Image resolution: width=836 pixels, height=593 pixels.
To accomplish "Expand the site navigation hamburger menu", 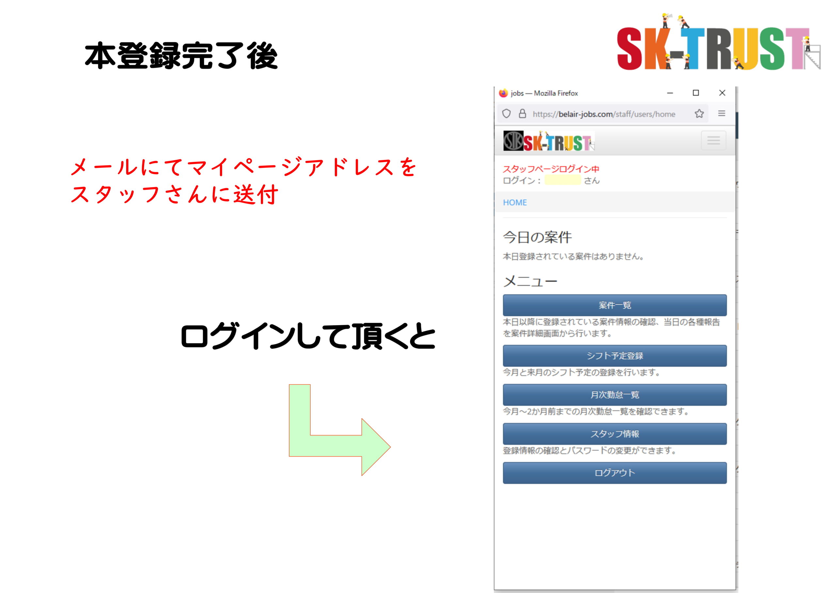I will [714, 140].
